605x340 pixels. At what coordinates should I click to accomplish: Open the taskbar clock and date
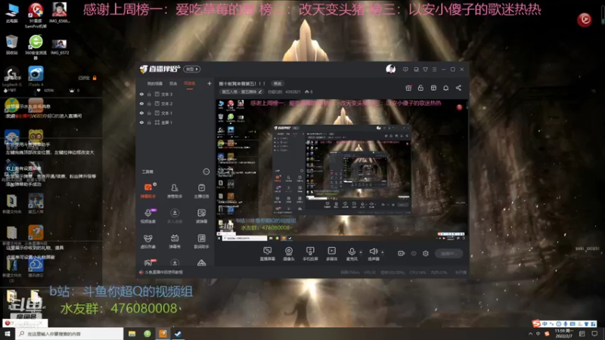pyautogui.click(x=563, y=333)
